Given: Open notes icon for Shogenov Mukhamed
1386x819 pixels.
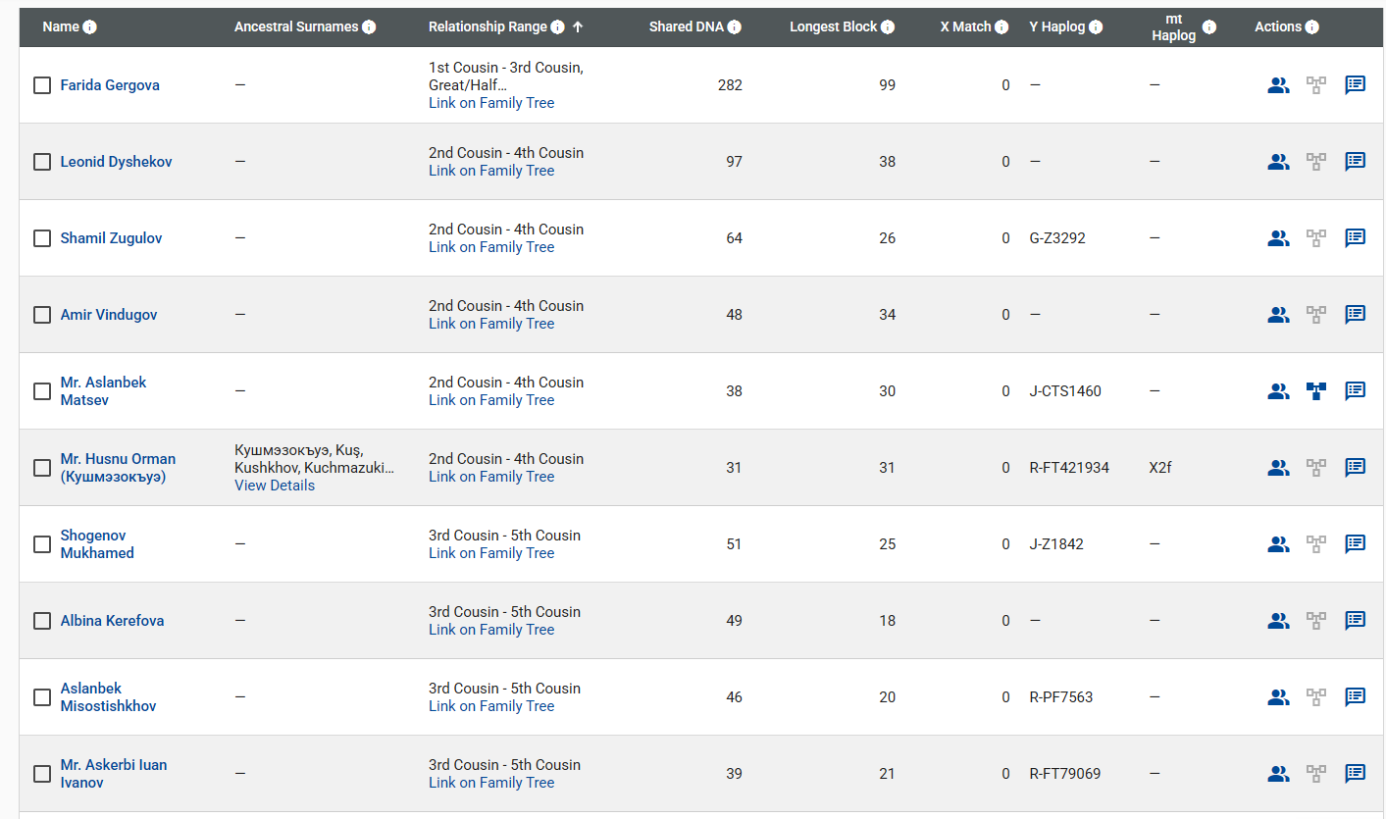Looking at the screenshot, I should click(1355, 544).
